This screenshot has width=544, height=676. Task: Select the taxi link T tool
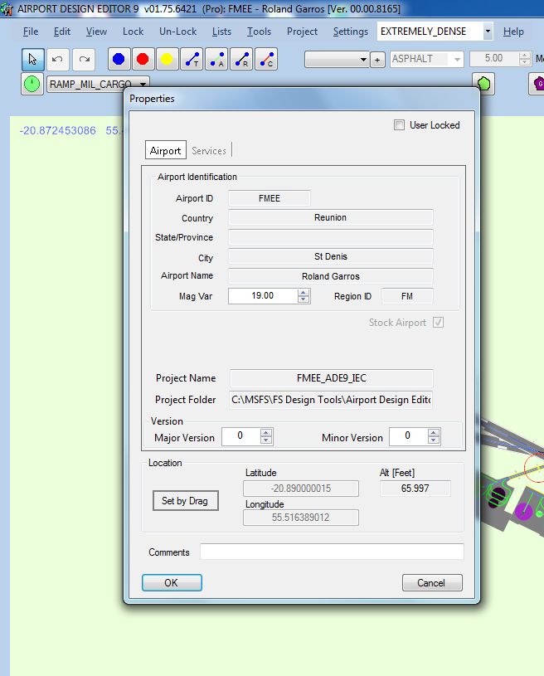click(192, 59)
